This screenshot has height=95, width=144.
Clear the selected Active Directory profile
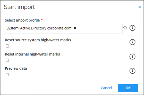(x=75, y=28)
